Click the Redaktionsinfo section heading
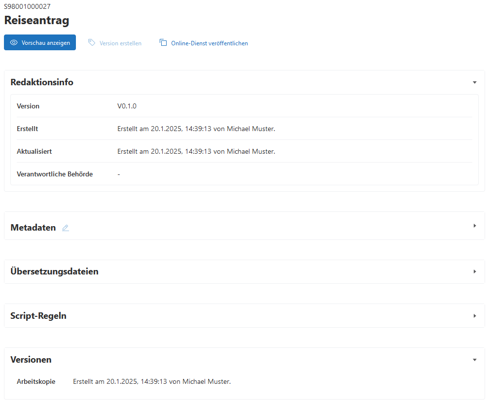The width and height of the screenshot is (491, 406). pyautogui.click(x=42, y=82)
